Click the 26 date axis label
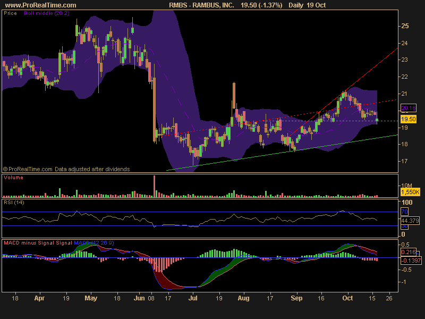Screen dimensions: 425x319 coord(389,298)
